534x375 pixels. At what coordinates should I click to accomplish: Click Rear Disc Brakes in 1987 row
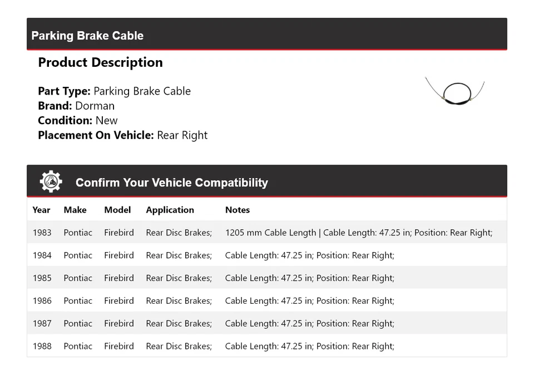(179, 323)
